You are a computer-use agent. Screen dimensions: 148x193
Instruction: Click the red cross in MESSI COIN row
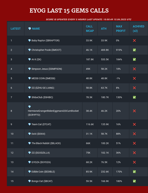click(x=134, y=78)
